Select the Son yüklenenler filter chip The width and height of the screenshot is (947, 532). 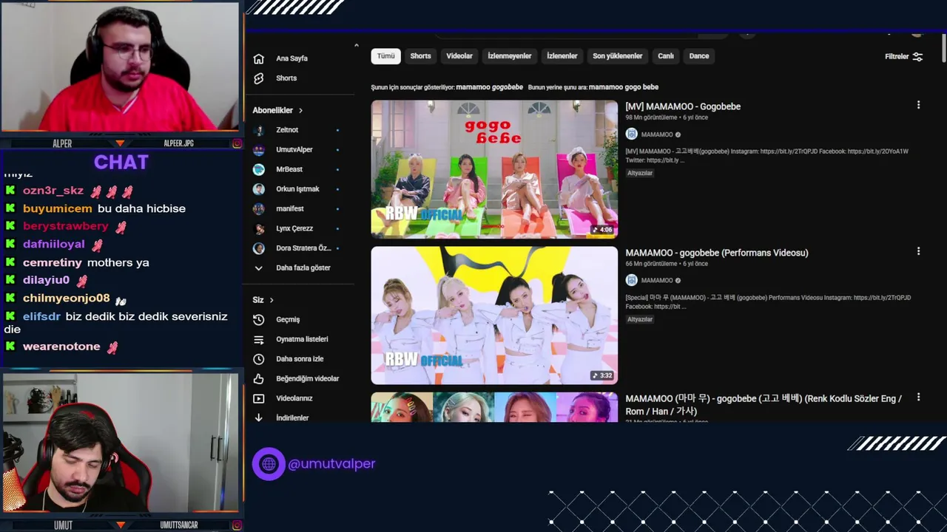coord(618,56)
